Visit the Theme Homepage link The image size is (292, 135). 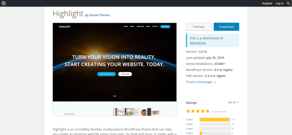(x=201, y=82)
